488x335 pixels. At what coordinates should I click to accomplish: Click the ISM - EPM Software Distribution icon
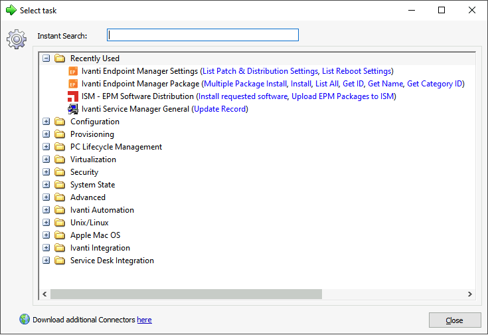[73, 96]
